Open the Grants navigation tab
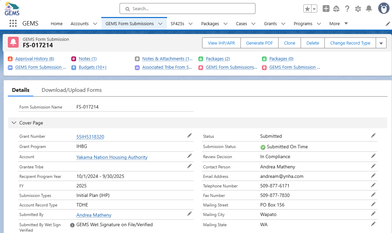The image size is (392, 233). pyautogui.click(x=270, y=24)
